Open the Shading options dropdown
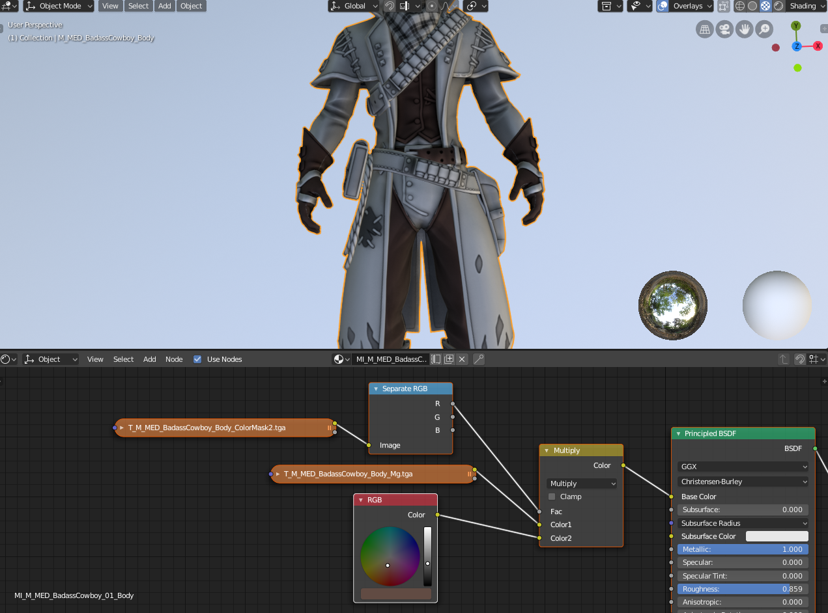The image size is (828, 613). [x=806, y=6]
